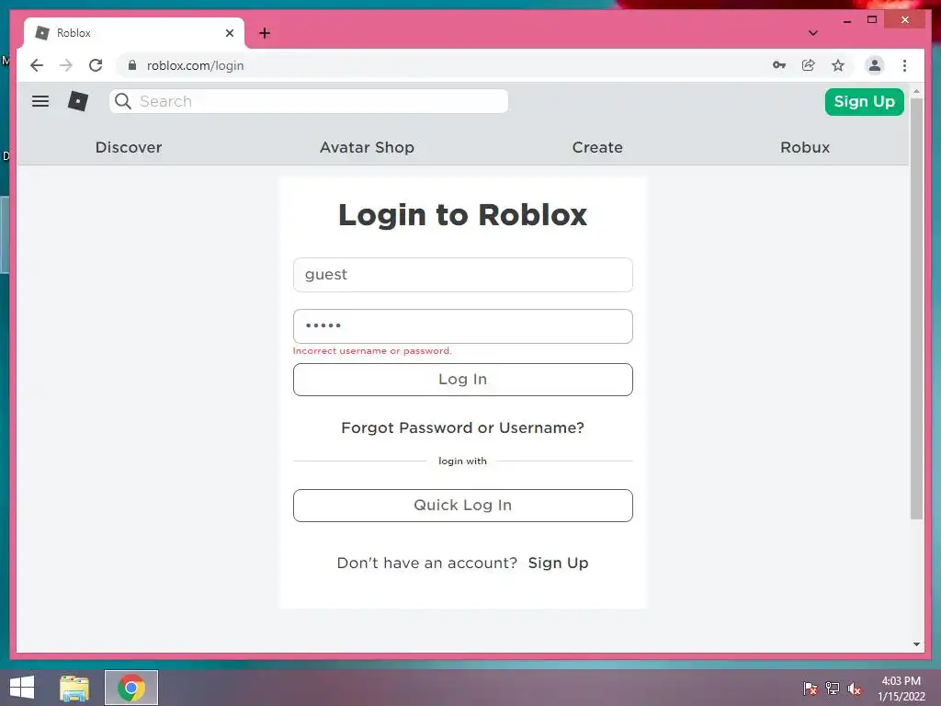This screenshot has height=706, width=941.
Task: Click Forgot Password or Username link
Action: (x=463, y=427)
